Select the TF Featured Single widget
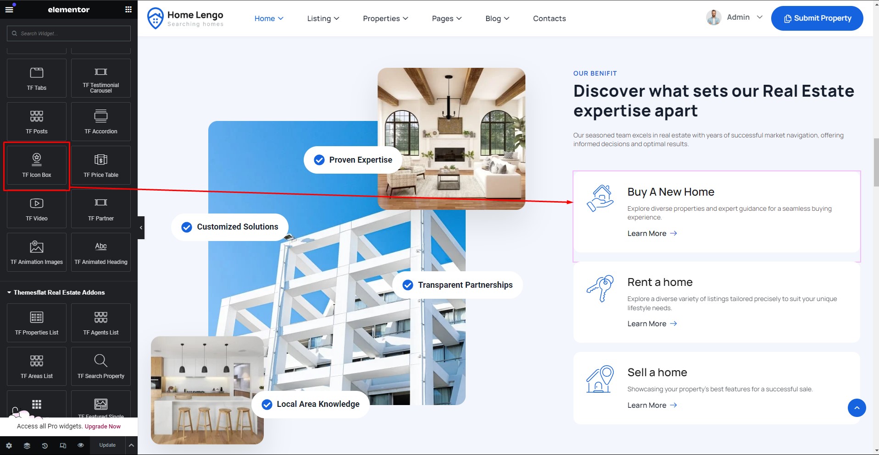This screenshot has width=879, height=455. click(x=101, y=404)
